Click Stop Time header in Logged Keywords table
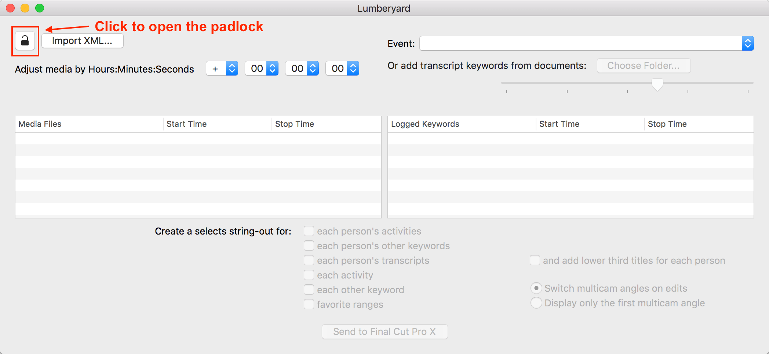The height and width of the screenshot is (354, 769). point(699,124)
